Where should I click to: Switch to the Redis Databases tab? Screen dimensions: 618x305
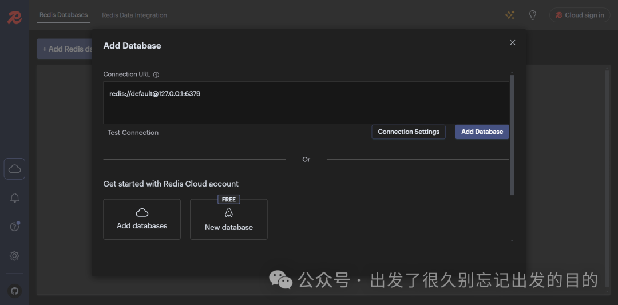[64, 15]
